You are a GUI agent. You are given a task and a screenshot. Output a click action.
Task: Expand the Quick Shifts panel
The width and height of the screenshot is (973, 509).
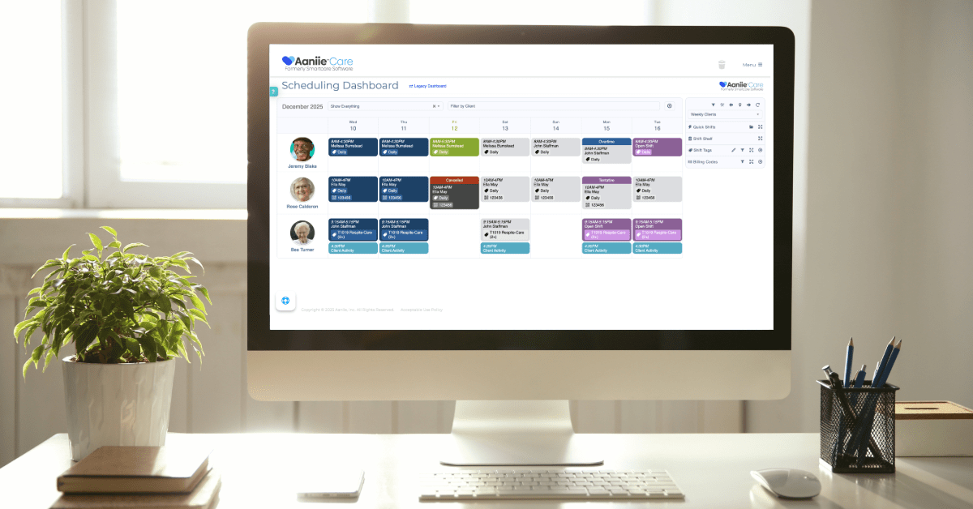pyautogui.click(x=760, y=127)
